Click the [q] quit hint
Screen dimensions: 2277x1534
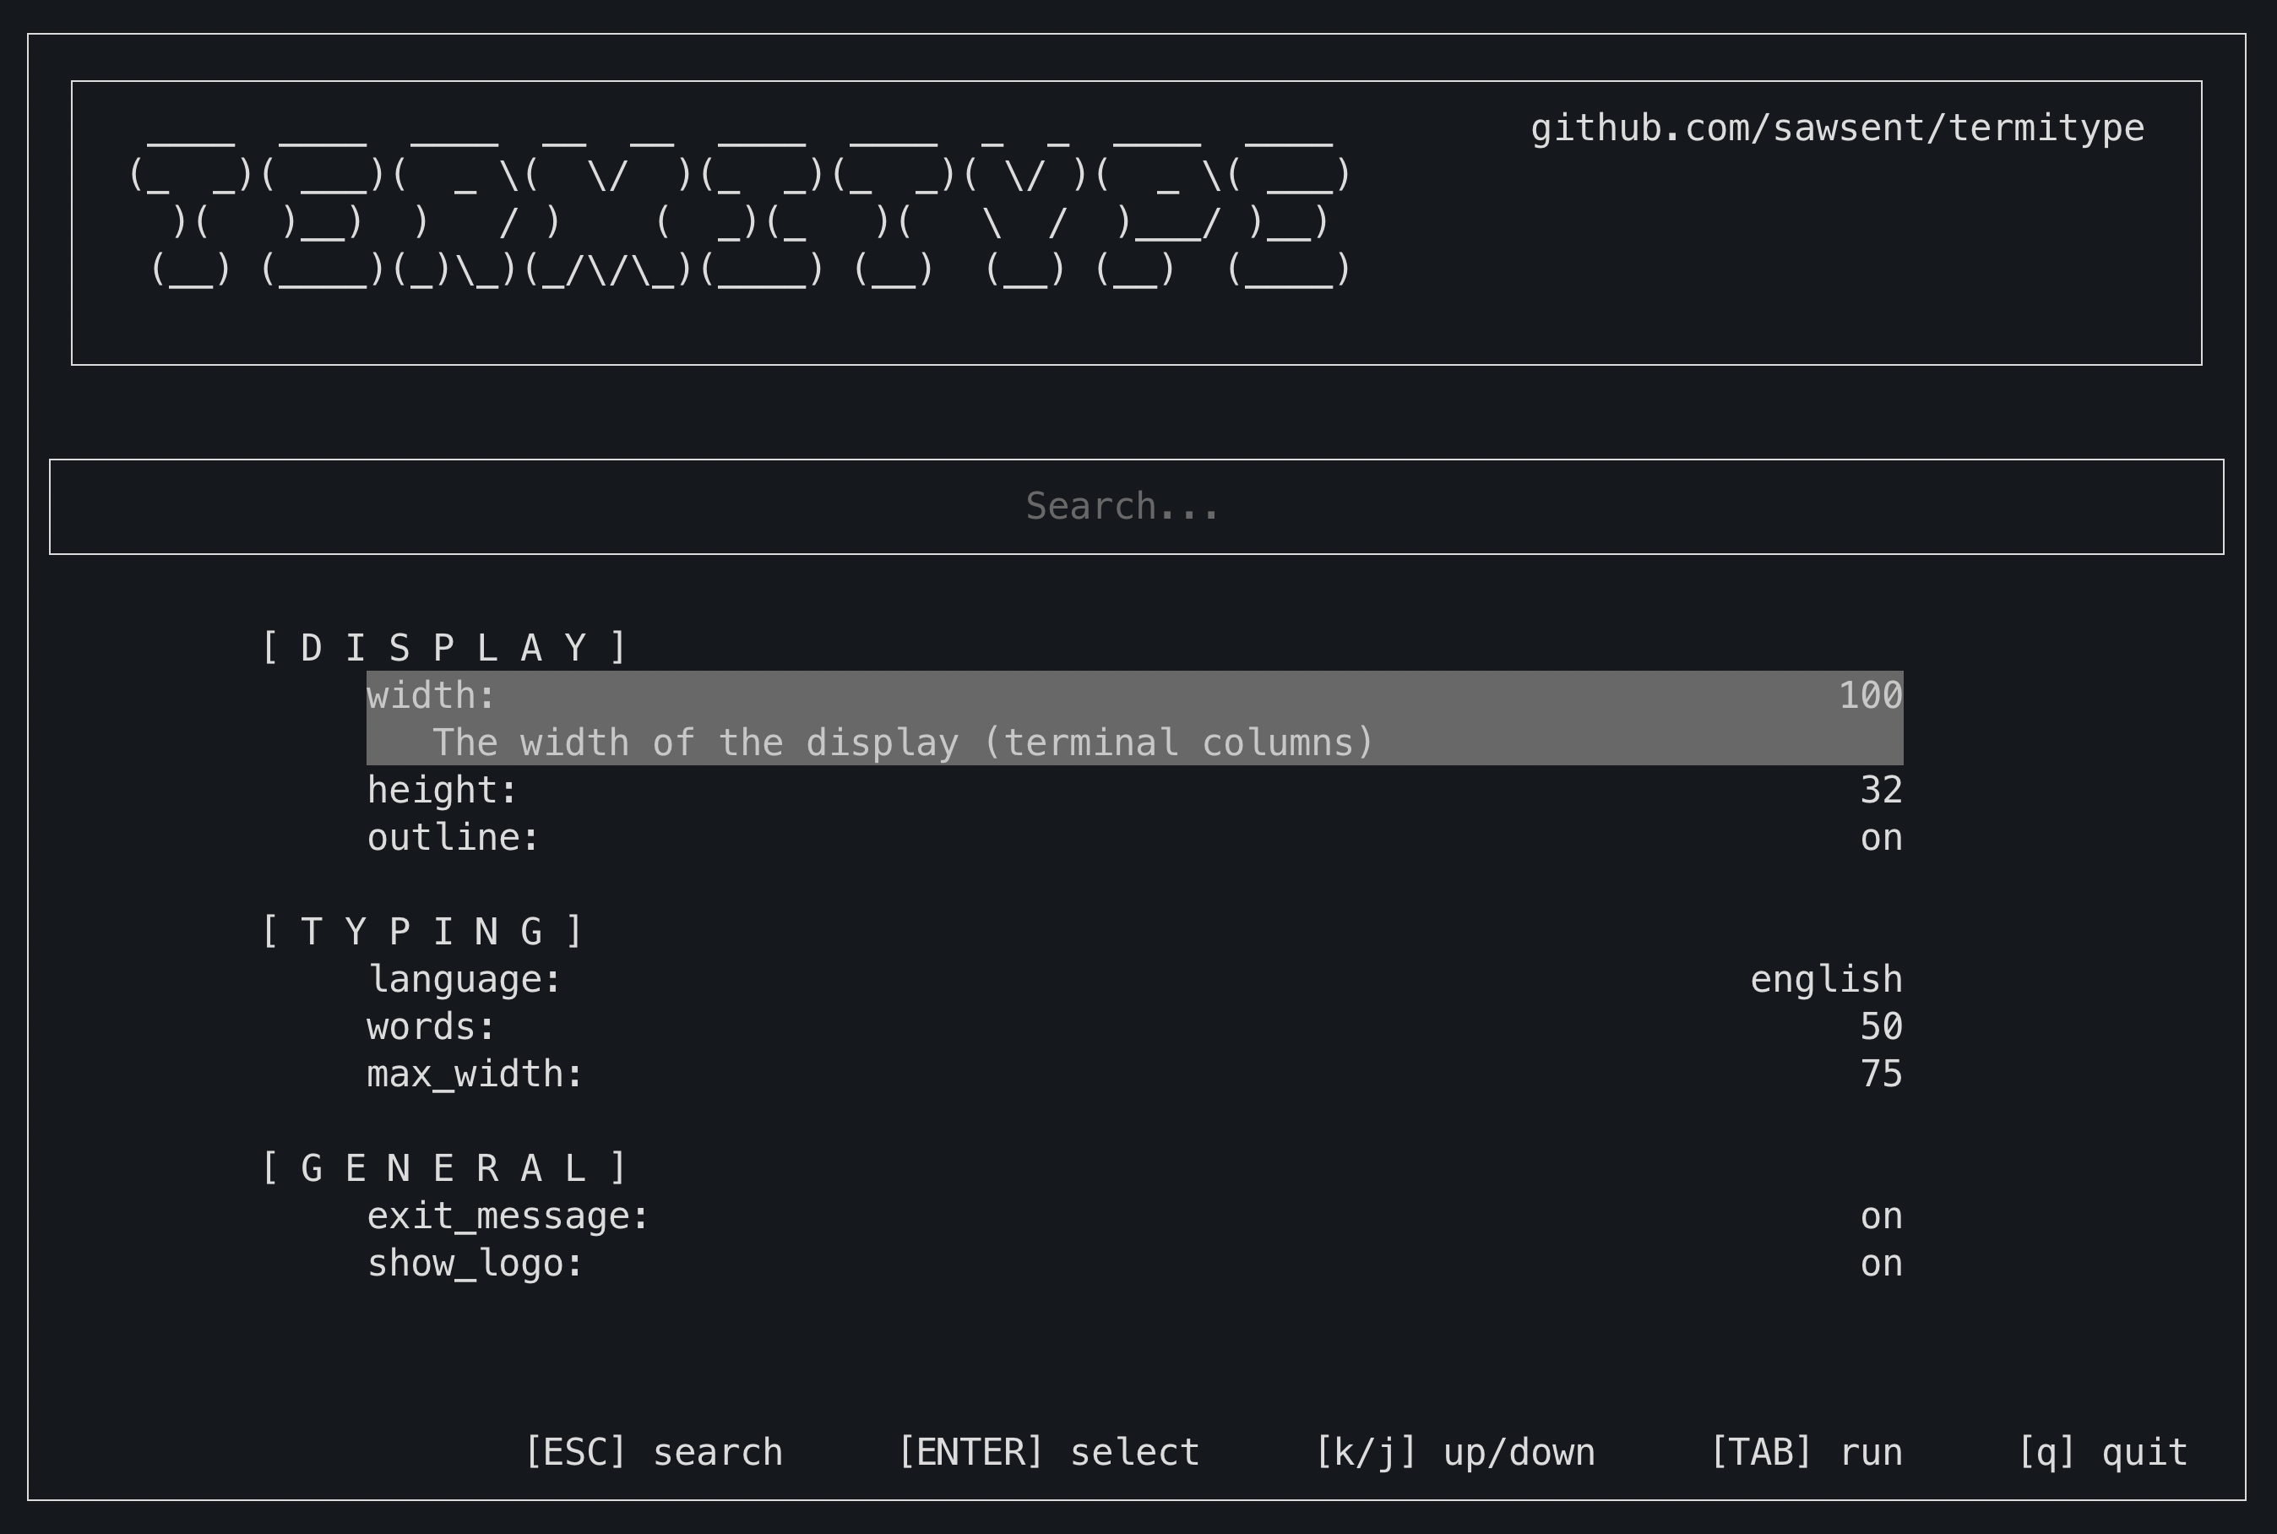click(x=2103, y=1453)
